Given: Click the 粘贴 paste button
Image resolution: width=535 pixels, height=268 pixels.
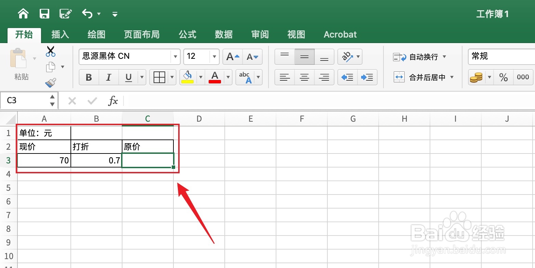Looking at the screenshot, I should tap(19, 64).
